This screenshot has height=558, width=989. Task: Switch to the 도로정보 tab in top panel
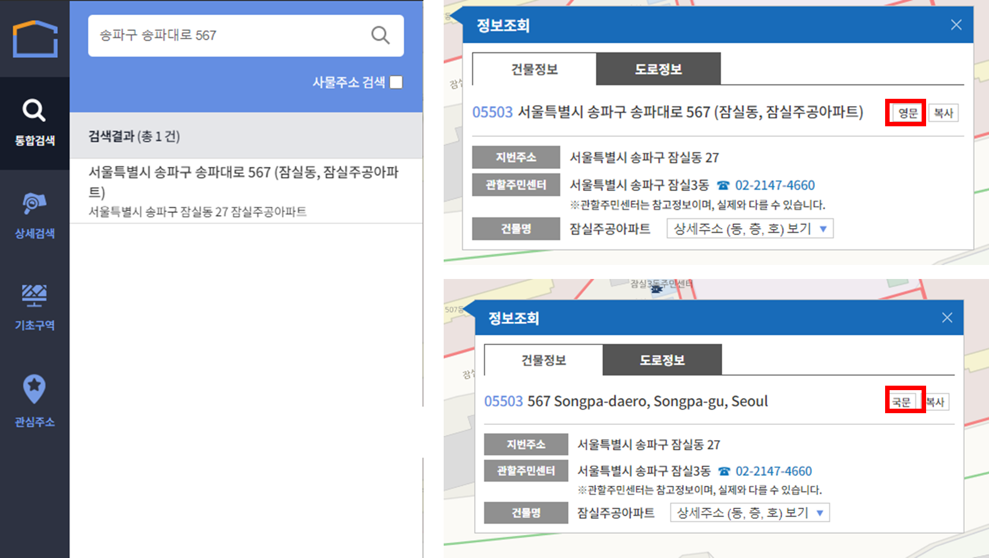(658, 68)
